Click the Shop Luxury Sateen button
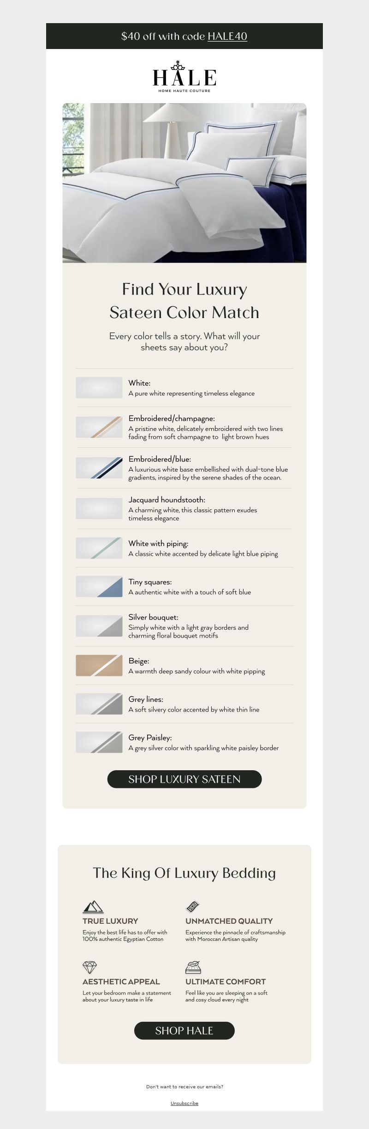The height and width of the screenshot is (1129, 369). point(184,779)
